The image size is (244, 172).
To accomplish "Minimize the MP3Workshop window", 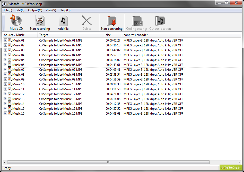I will tap(219, 3).
